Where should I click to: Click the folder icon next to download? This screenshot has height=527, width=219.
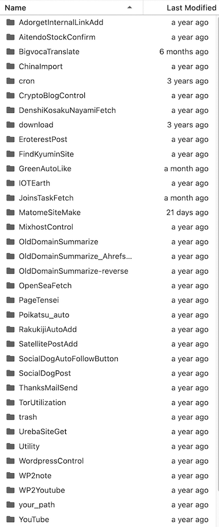point(10,125)
